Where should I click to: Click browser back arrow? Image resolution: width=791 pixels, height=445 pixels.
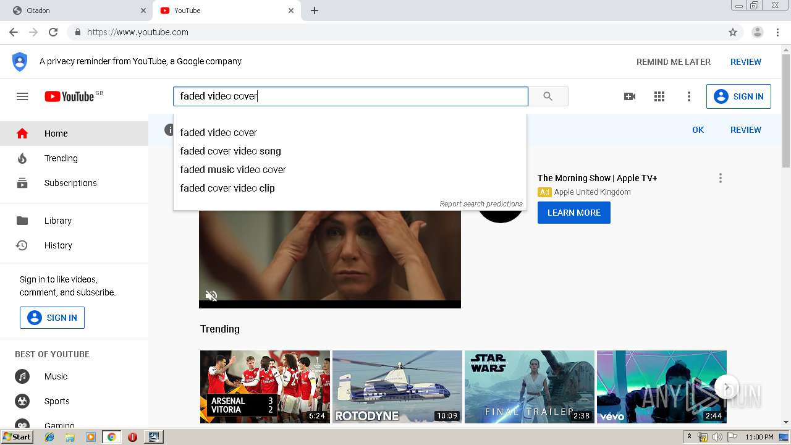pyautogui.click(x=14, y=32)
